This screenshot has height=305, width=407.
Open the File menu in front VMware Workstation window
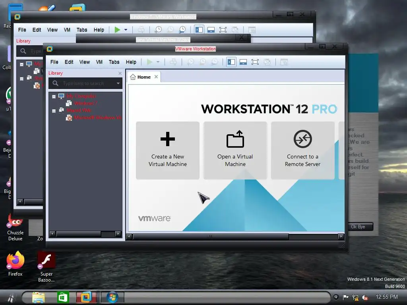(54, 62)
